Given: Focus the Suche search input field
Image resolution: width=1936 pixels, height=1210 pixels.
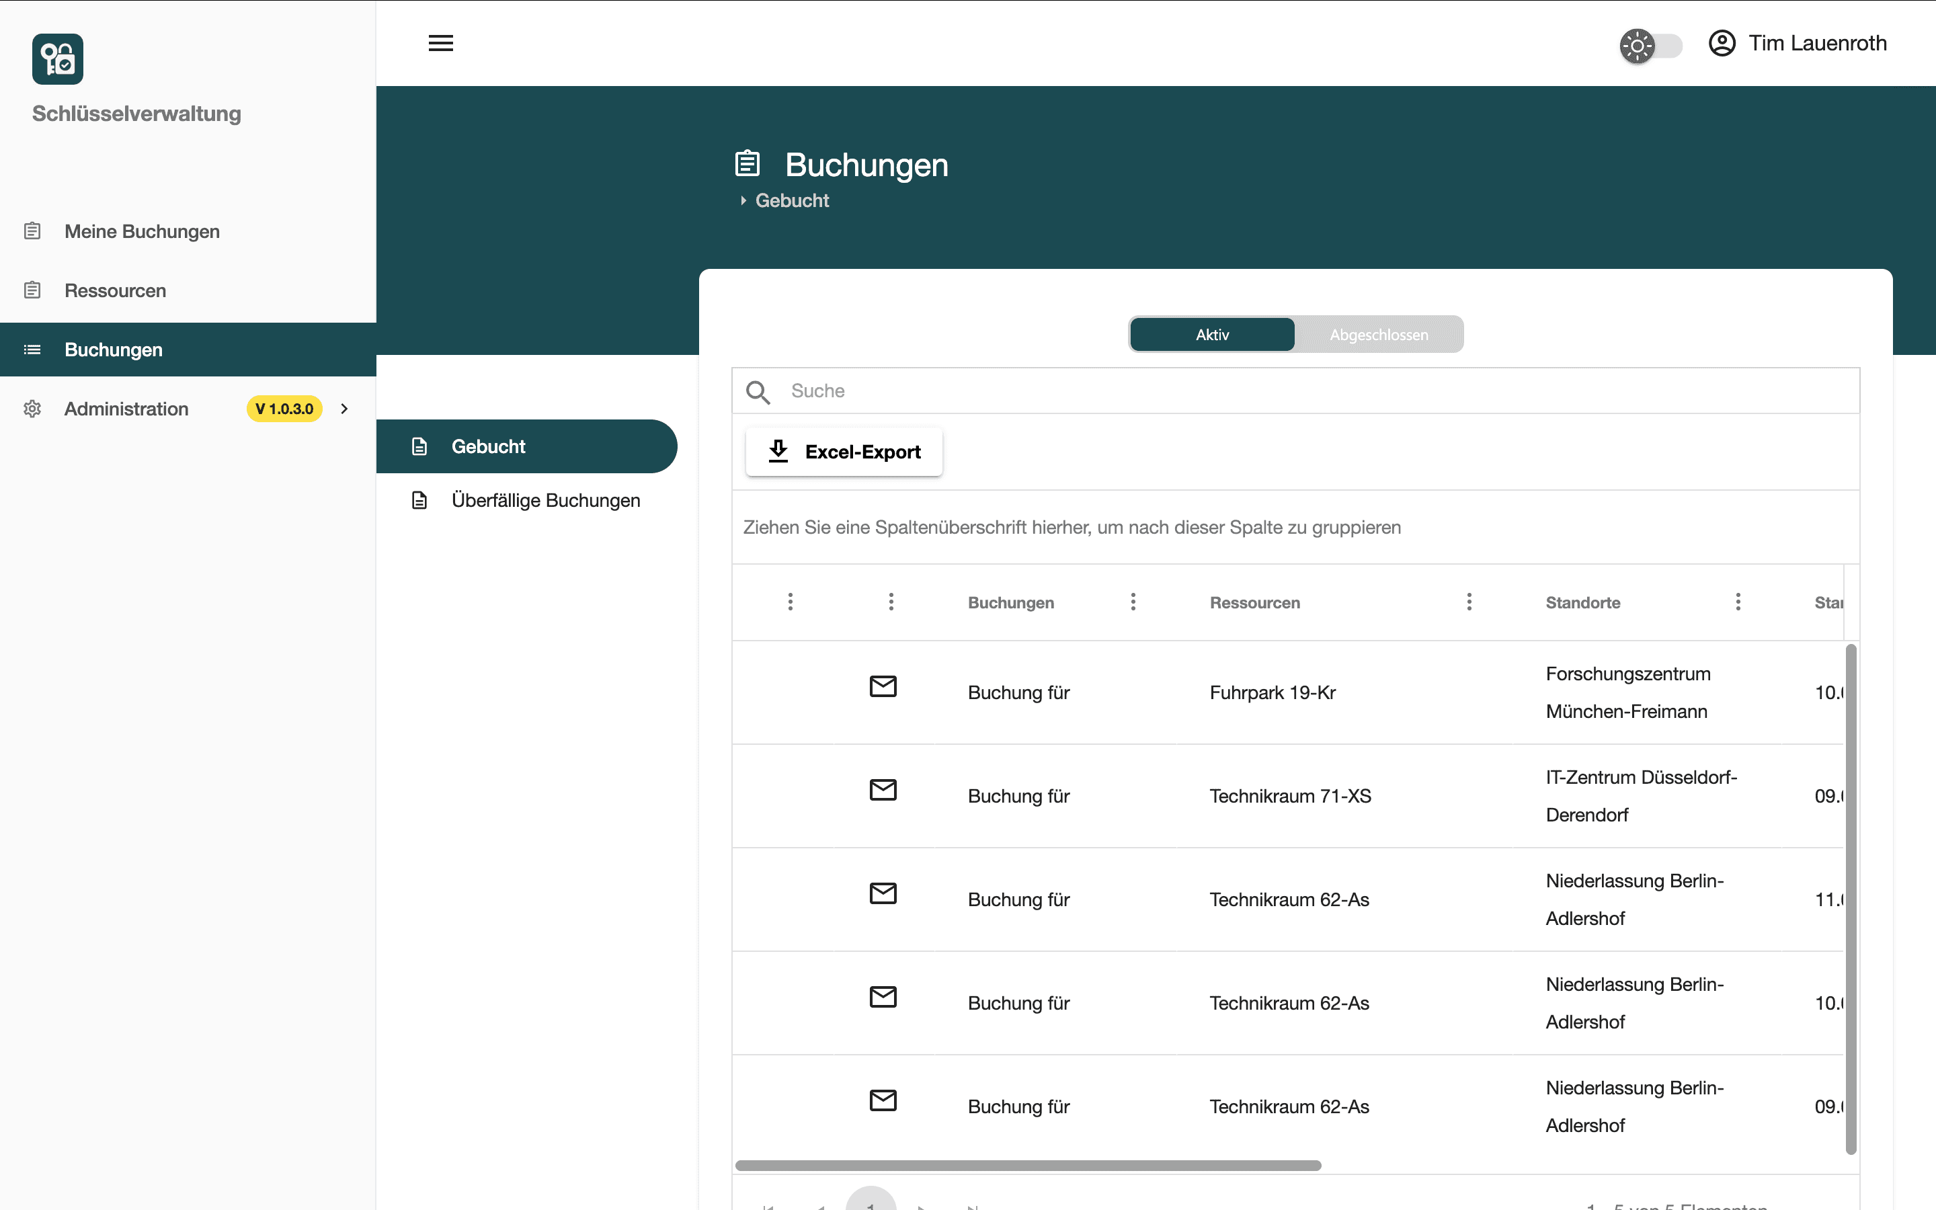Looking at the screenshot, I should pos(1296,391).
